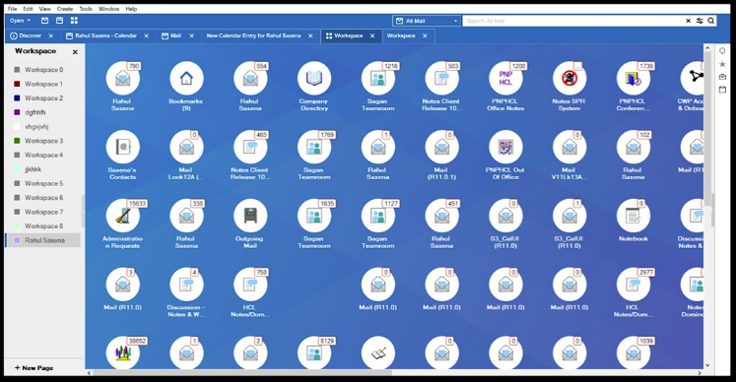Switch to the Discover tab

27,35
